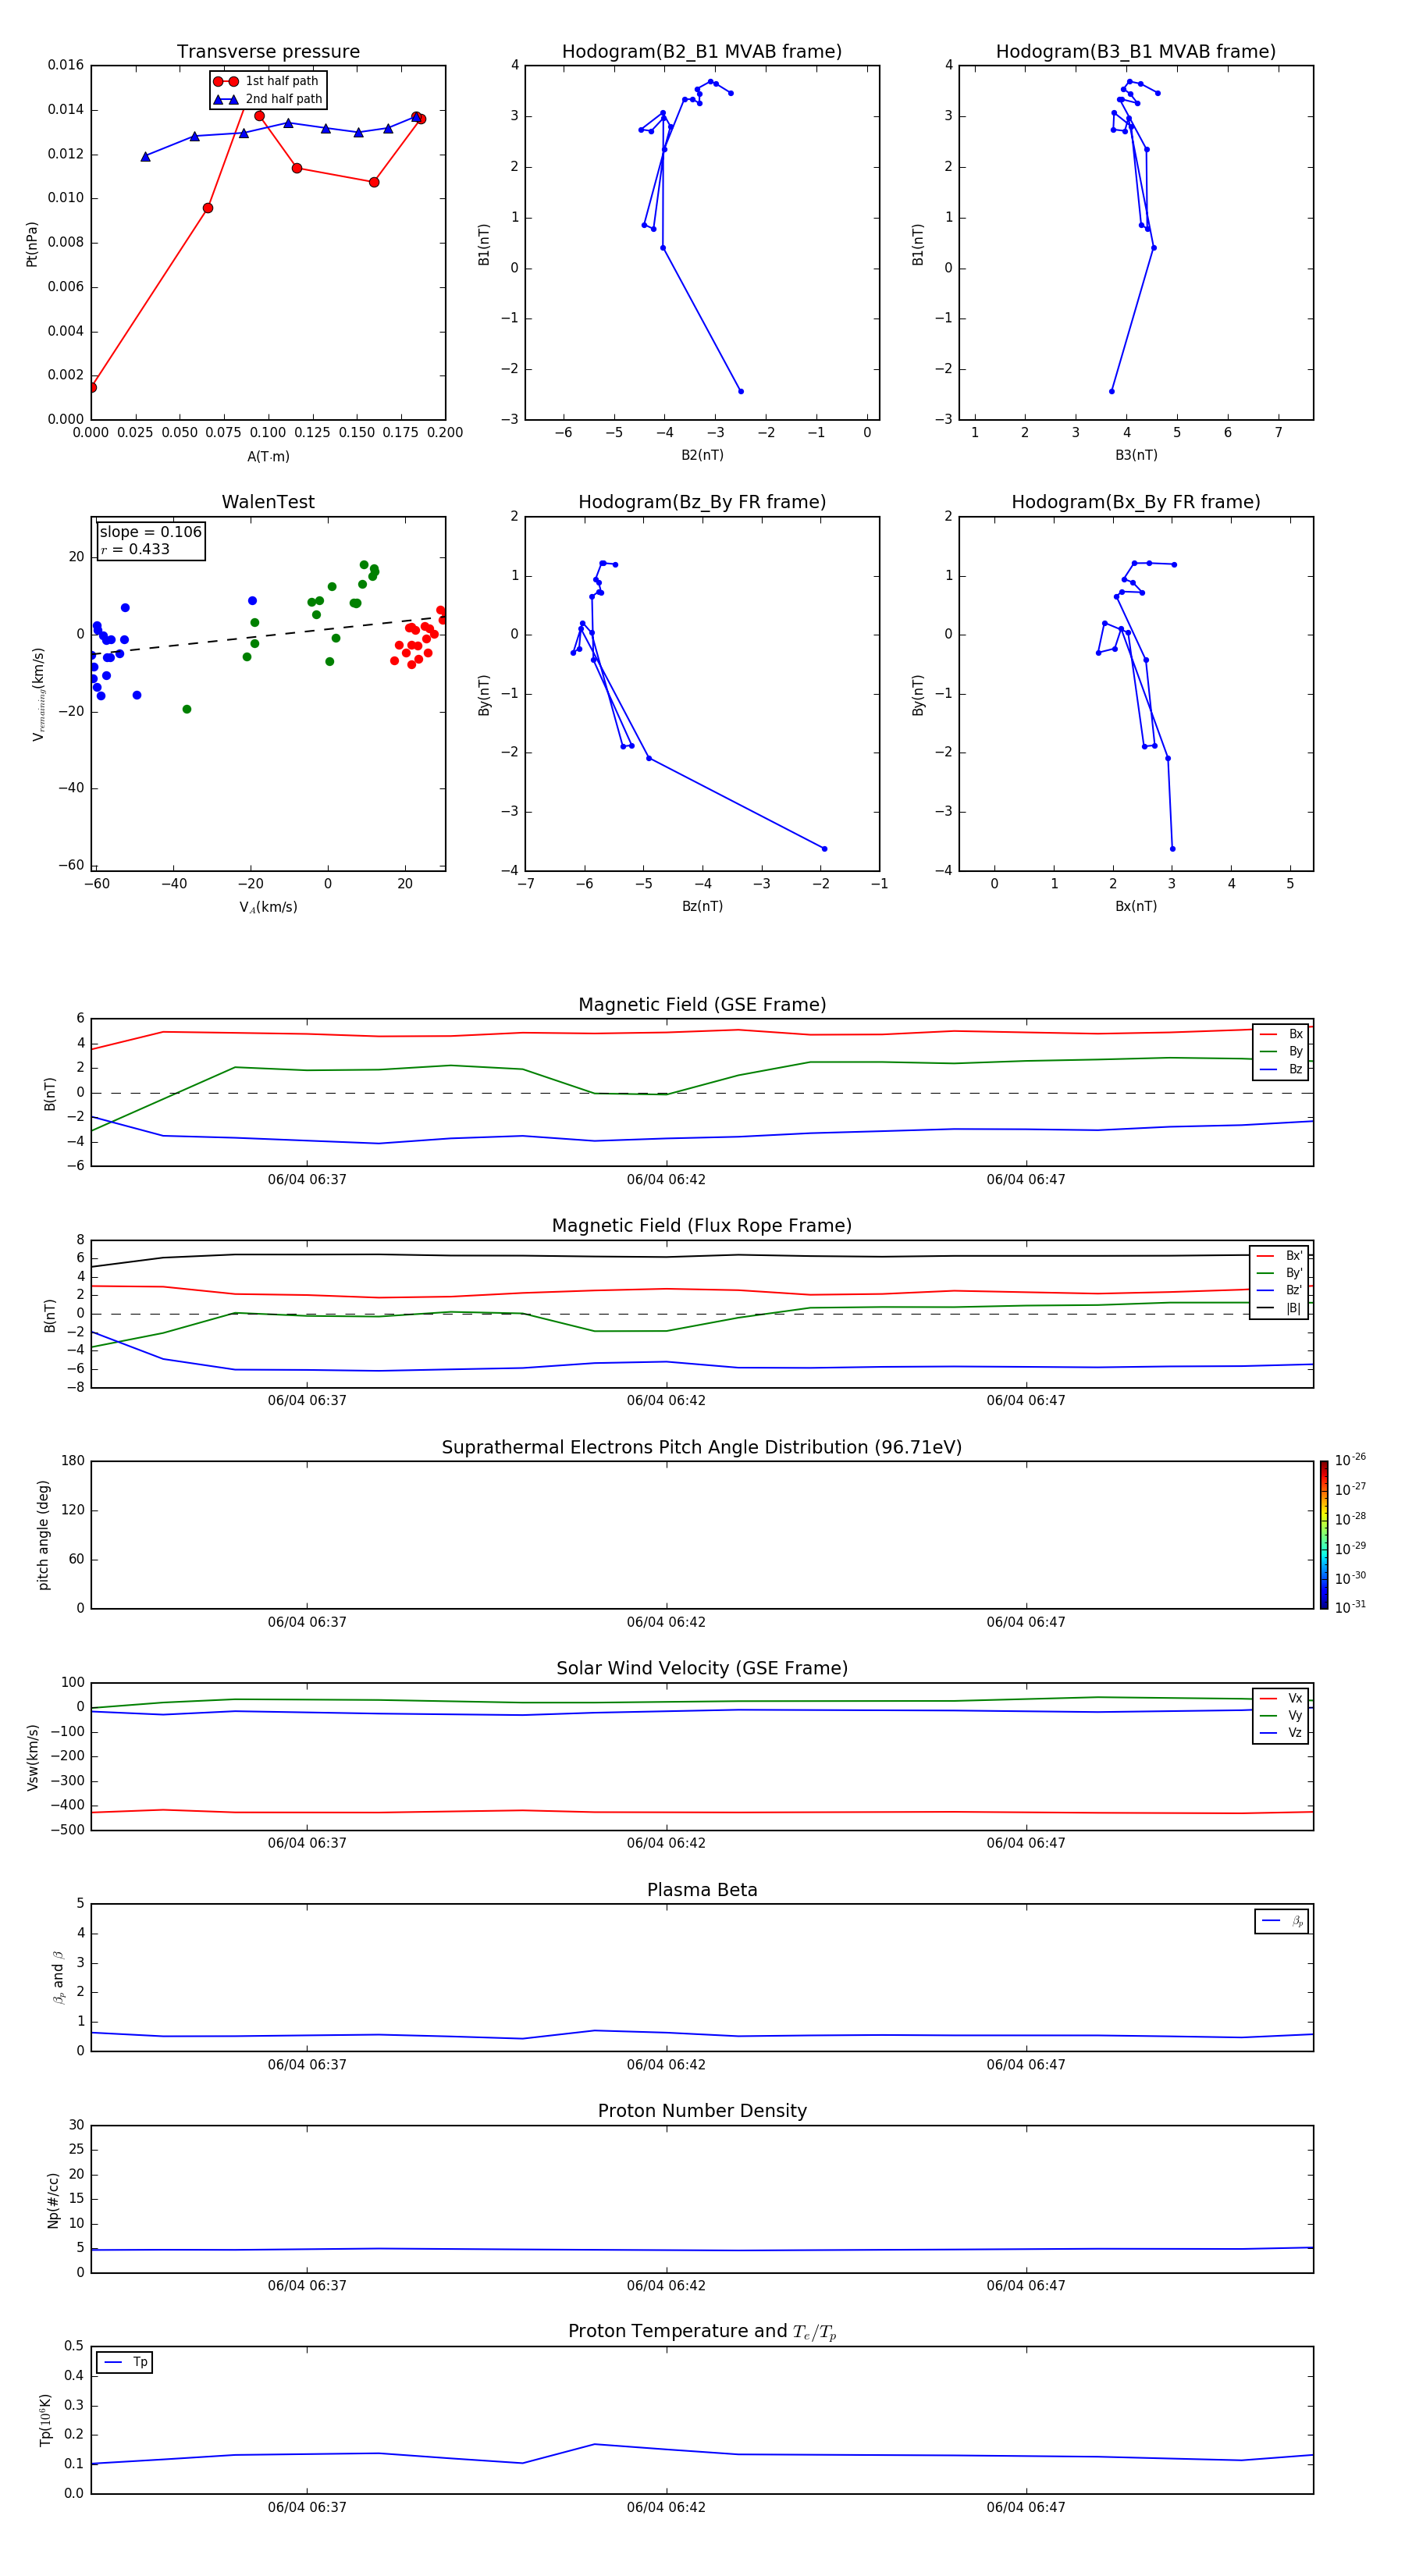Select the Tp legend in Proton Temperature panel
This screenshot has width=1405, height=2576.
tap(124, 2362)
